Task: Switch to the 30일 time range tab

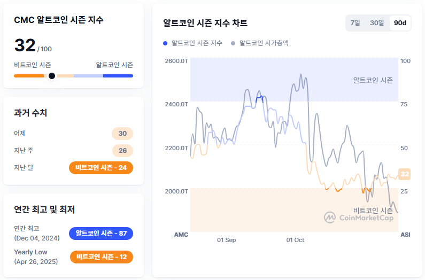Action: point(377,23)
